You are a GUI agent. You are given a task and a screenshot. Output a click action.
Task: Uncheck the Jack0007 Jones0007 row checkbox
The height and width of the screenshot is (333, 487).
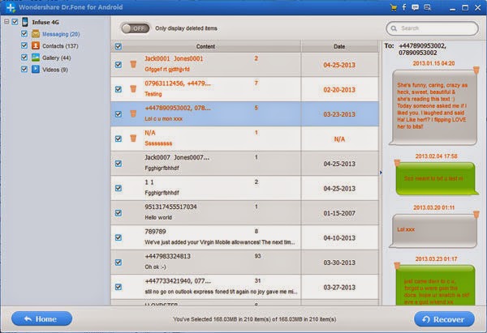coord(119,164)
